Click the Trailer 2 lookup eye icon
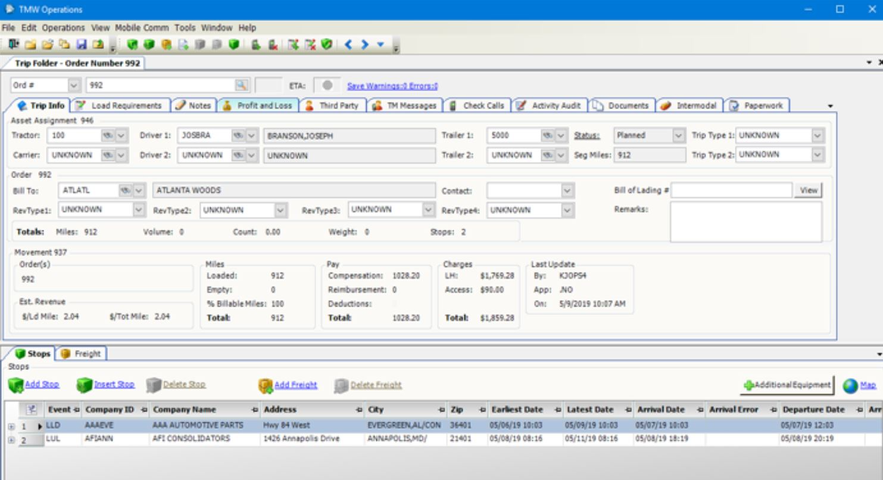 pos(547,155)
